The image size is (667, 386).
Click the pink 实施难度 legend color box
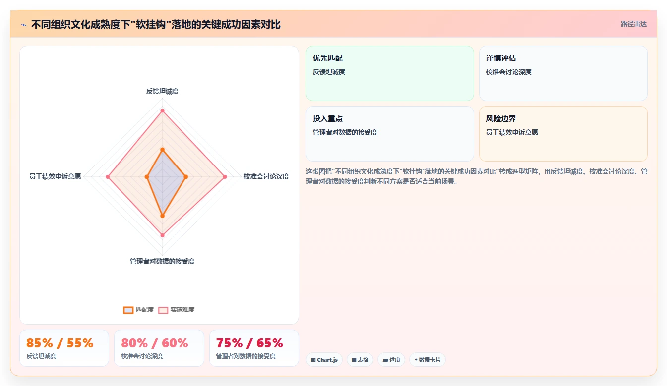(163, 310)
